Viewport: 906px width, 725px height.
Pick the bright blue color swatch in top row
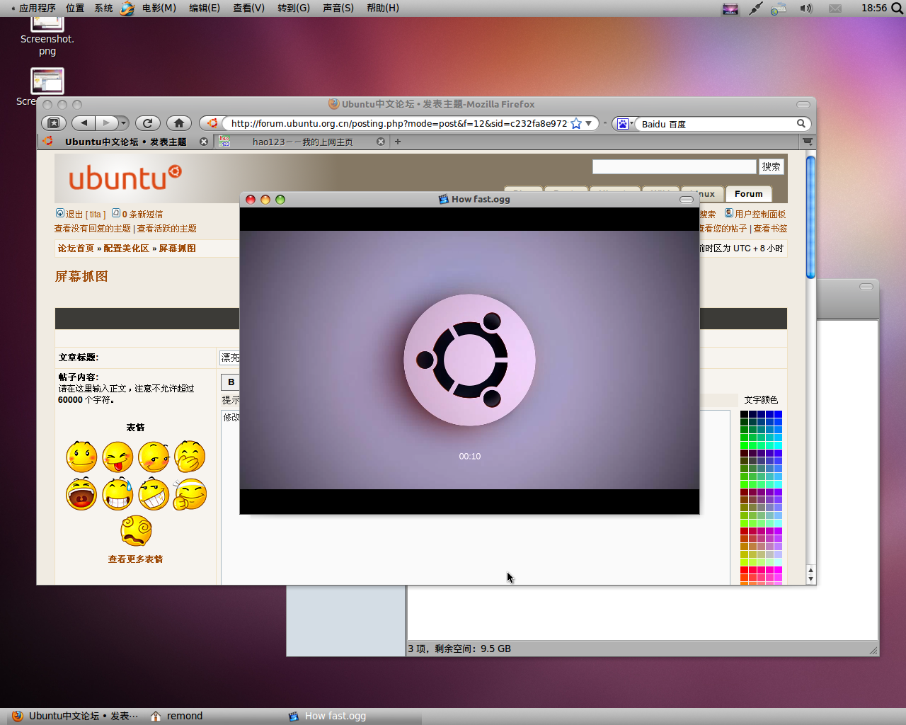point(778,414)
